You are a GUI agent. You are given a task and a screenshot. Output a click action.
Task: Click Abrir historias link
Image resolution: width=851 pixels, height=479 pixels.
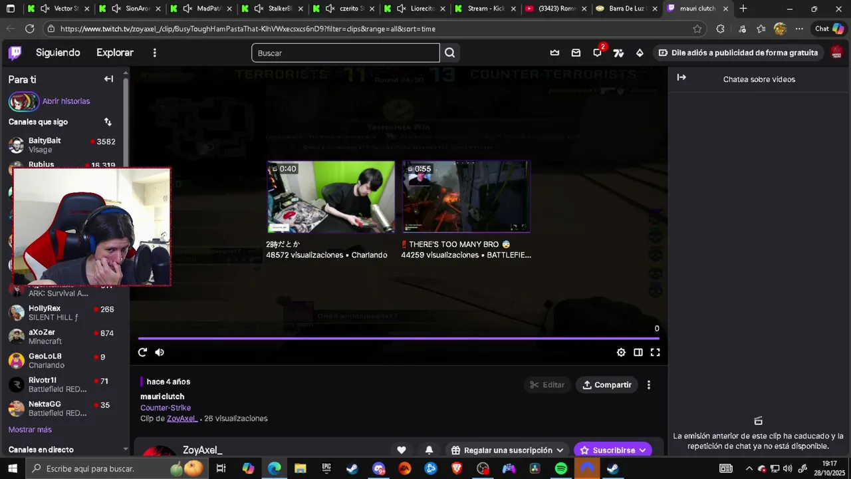pyautogui.click(x=66, y=101)
